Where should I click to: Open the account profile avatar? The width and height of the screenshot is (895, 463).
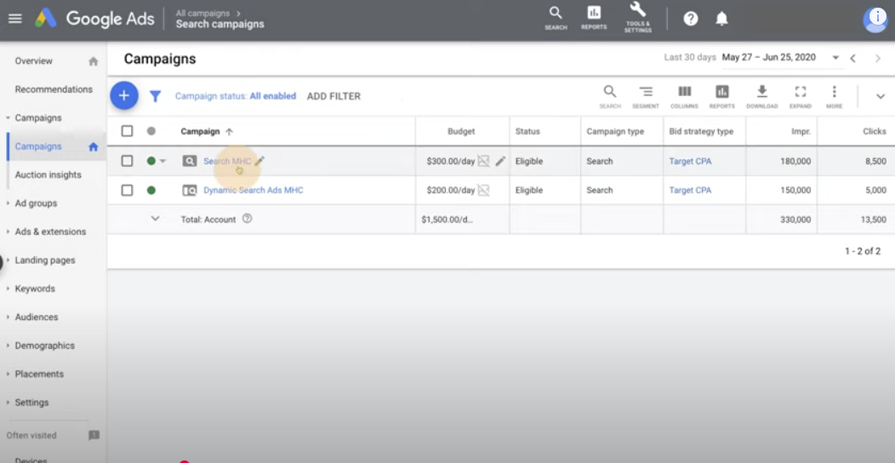pyautogui.click(x=876, y=19)
